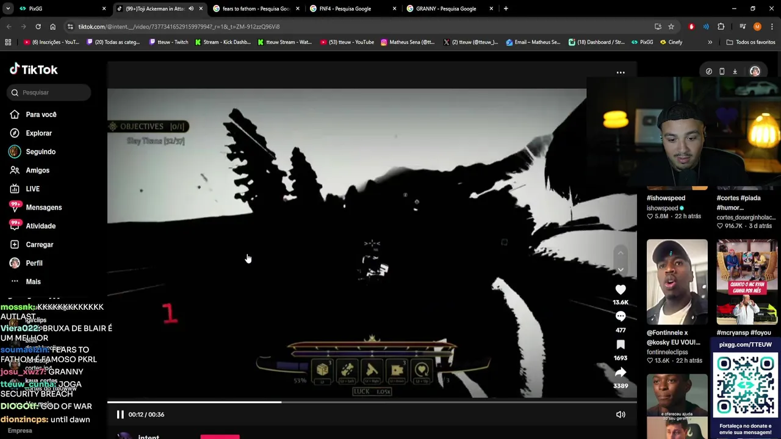Focus the Pesquisar search field

pyautogui.click(x=49, y=93)
